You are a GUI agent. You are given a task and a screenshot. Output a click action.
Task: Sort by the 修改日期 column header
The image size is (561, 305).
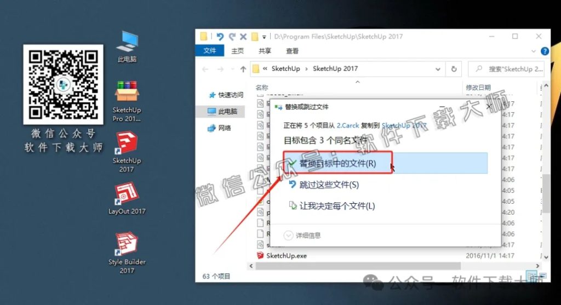click(x=478, y=87)
